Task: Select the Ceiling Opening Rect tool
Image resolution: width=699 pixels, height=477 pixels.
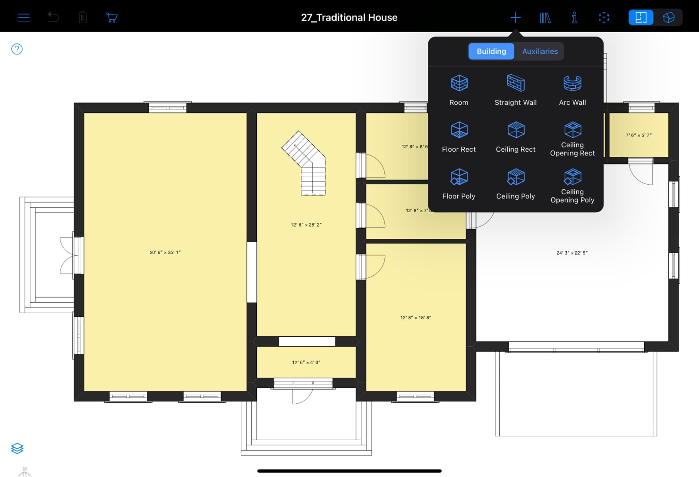Action: [572, 137]
